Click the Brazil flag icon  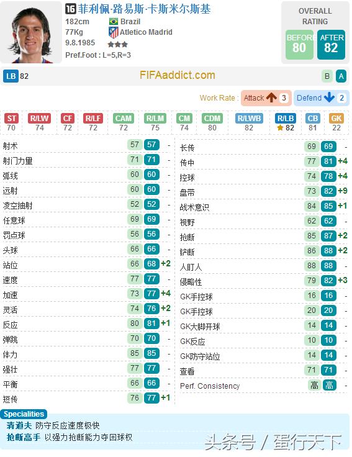(x=114, y=22)
